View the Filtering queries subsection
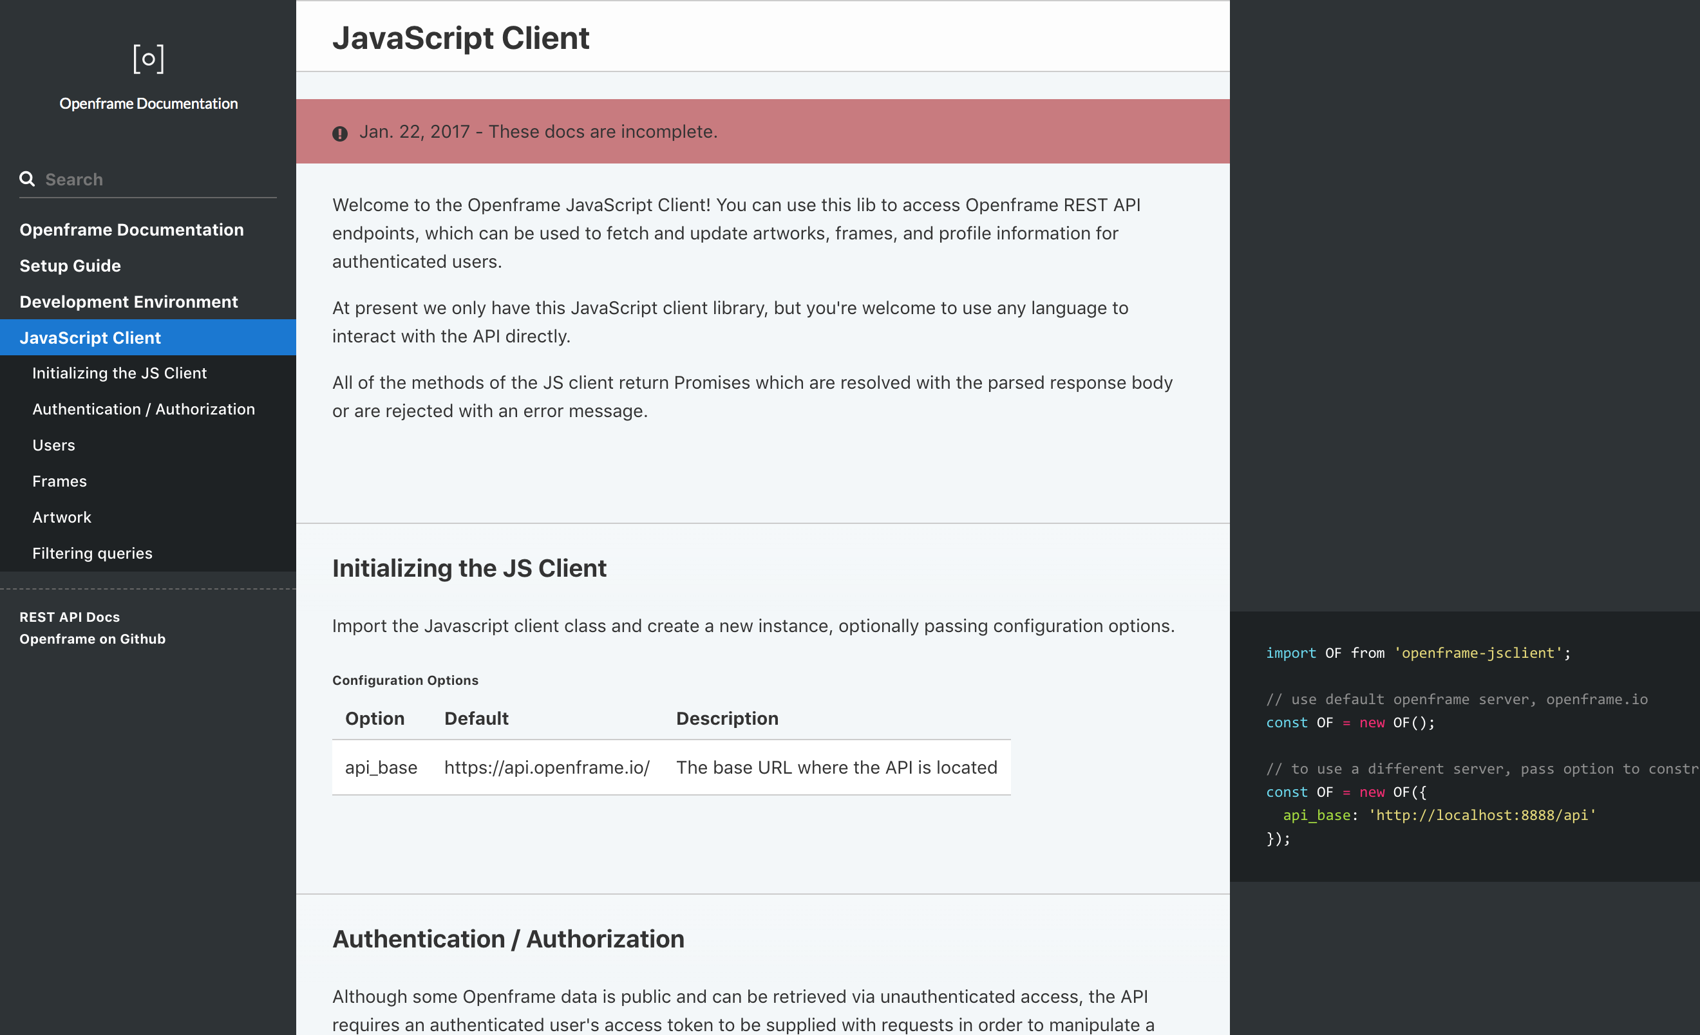Screen dimensions: 1700x1035 click(93, 552)
